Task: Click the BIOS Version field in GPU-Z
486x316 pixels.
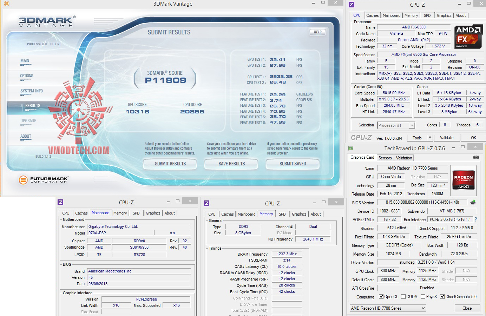Action: [422, 202]
